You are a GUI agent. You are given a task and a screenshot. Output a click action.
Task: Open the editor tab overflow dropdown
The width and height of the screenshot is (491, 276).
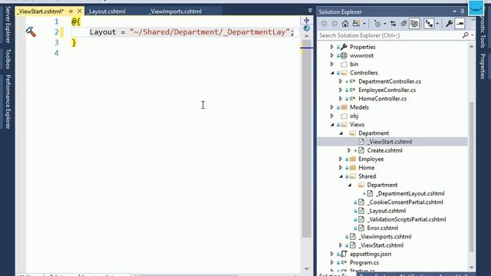(x=310, y=10)
